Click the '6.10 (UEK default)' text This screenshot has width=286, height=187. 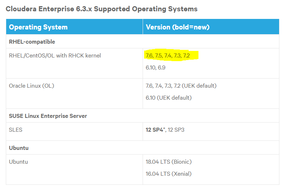click(169, 98)
